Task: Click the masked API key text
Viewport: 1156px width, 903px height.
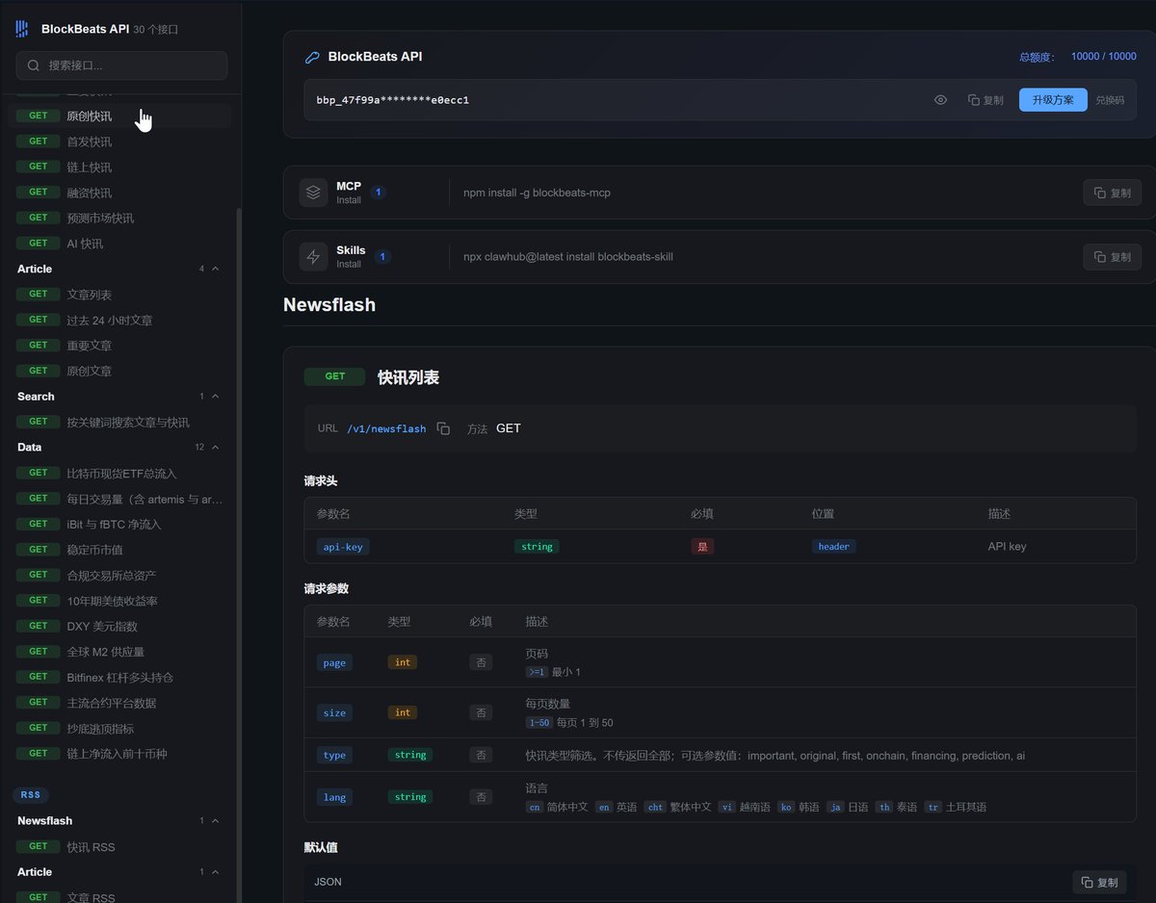Action: tap(392, 100)
